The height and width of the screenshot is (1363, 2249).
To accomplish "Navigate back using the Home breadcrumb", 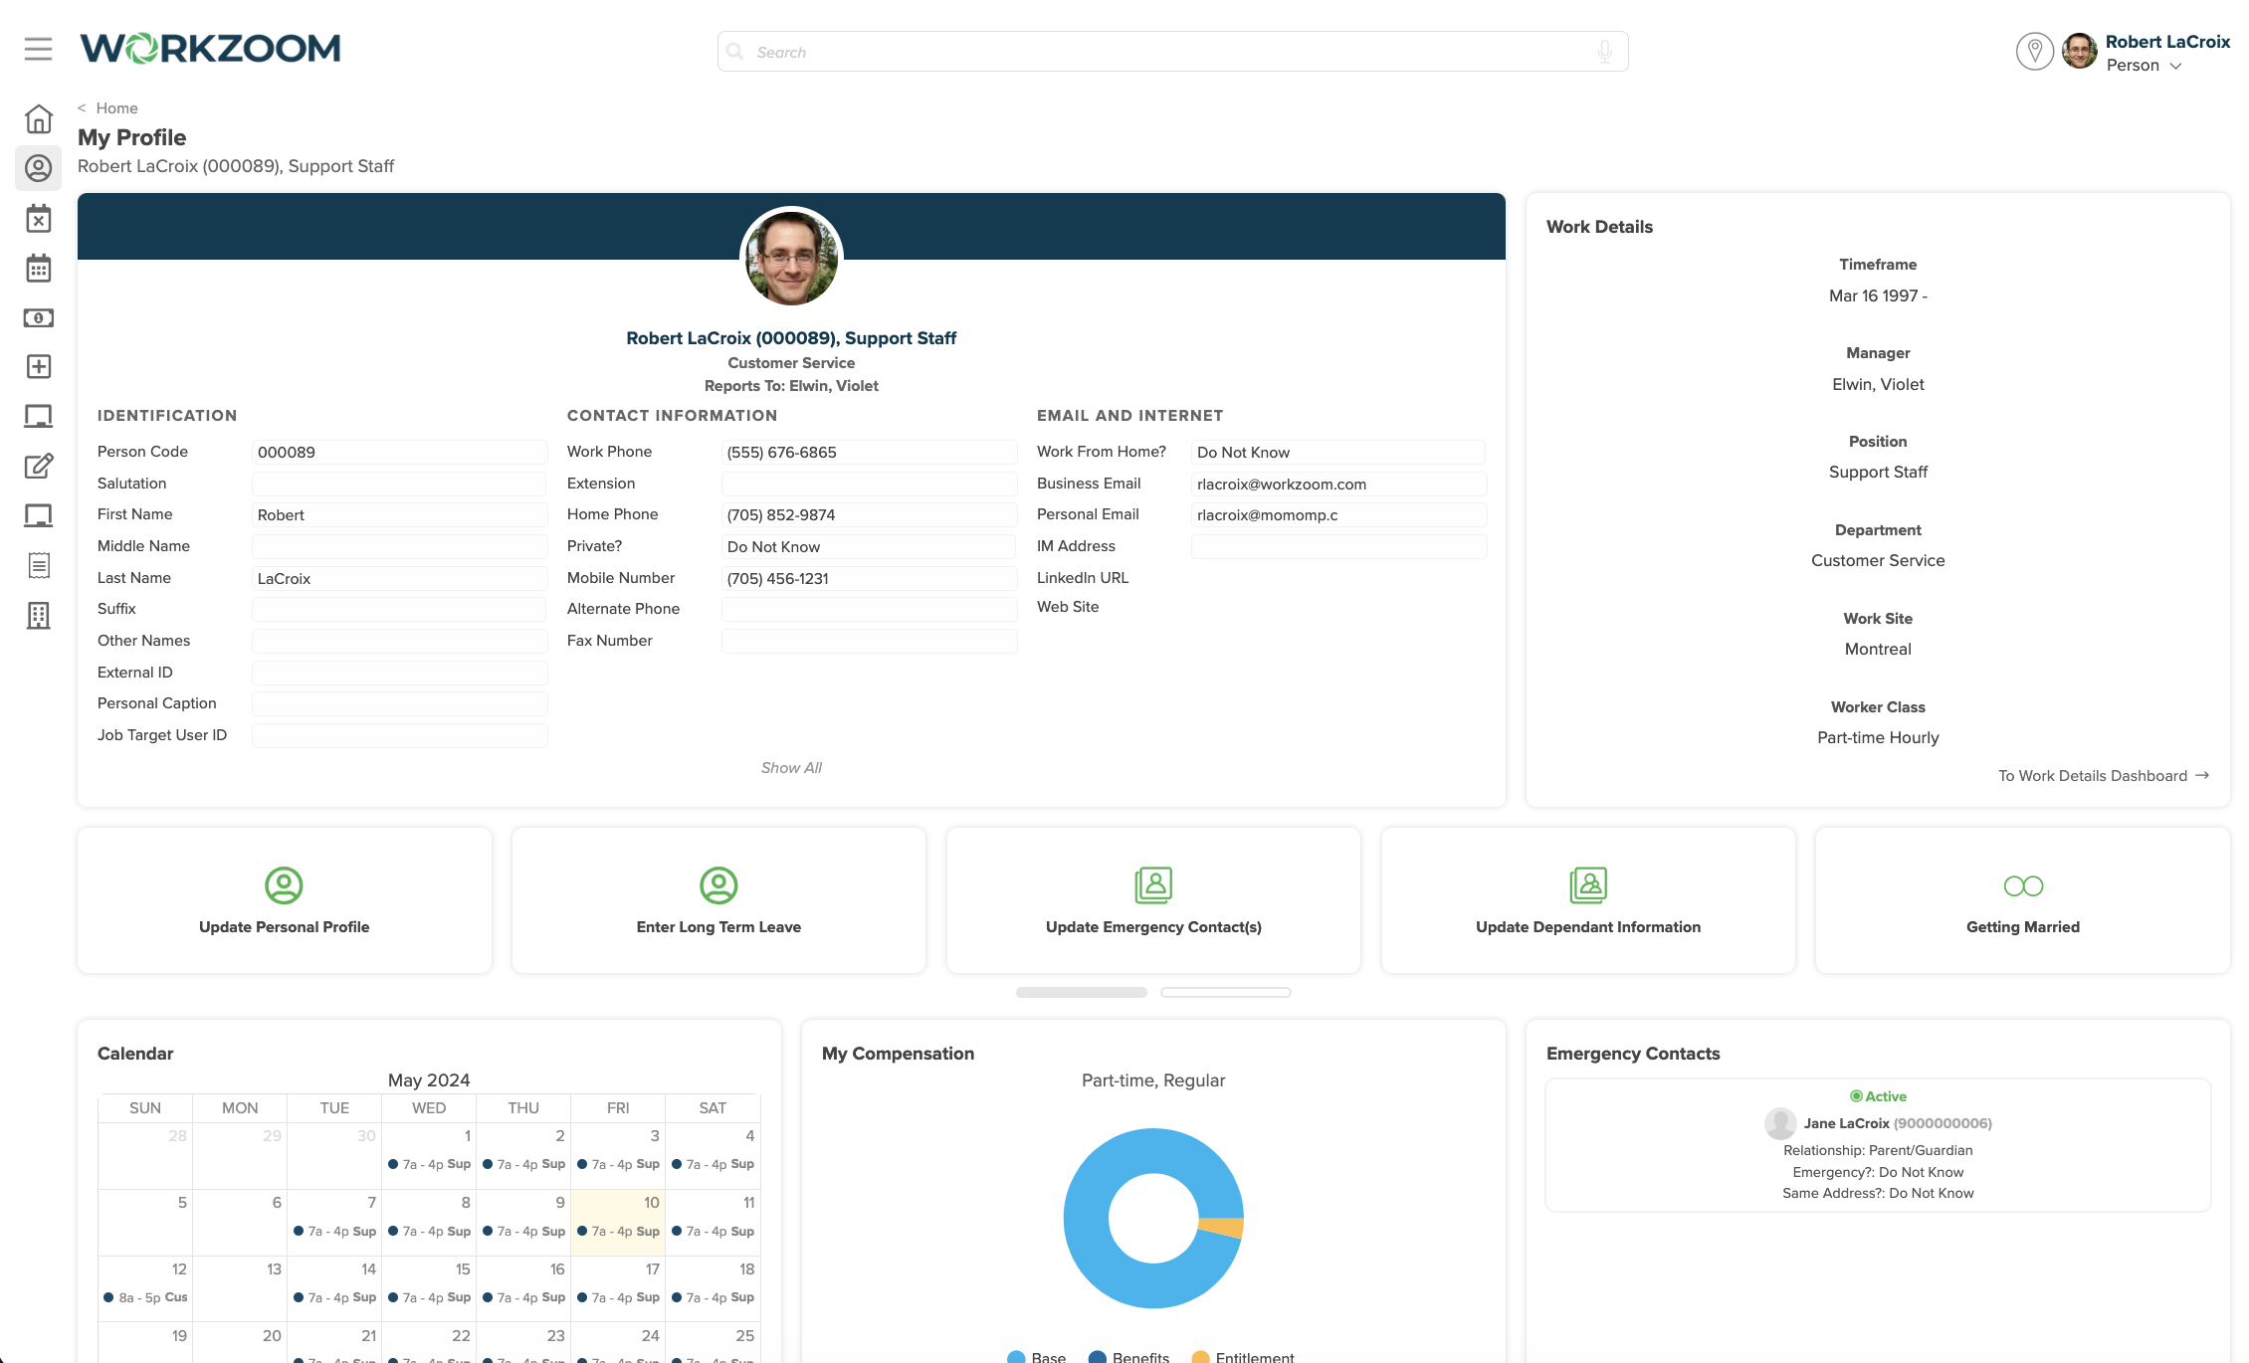I will click(116, 107).
